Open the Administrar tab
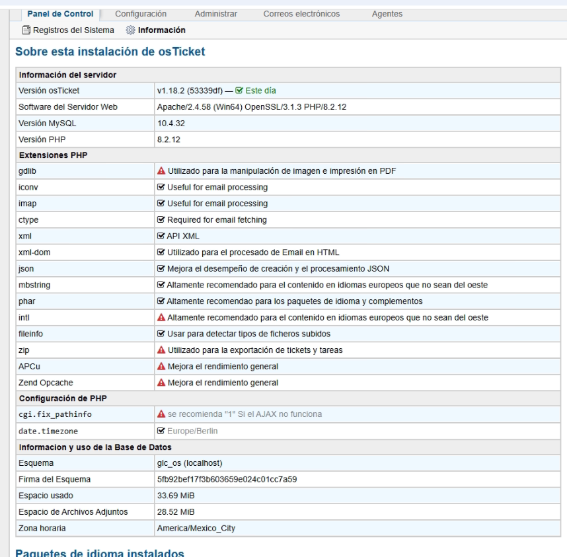Screen dimensions: 567x557 pyautogui.click(x=216, y=14)
